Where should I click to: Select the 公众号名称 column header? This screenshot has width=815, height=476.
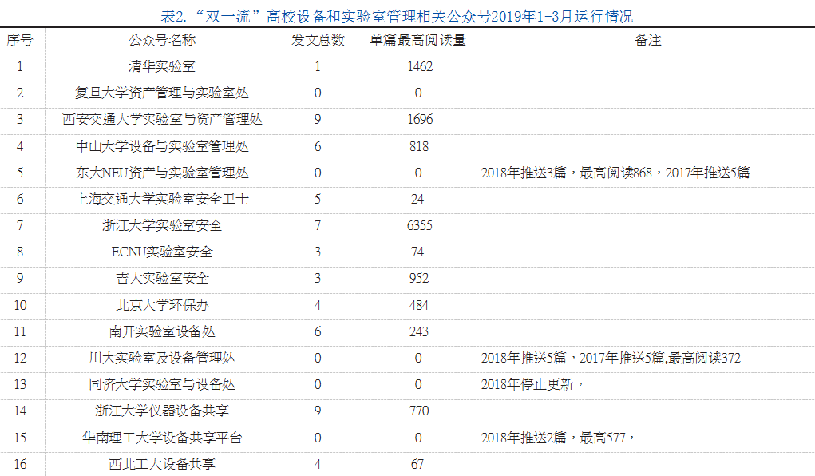(162, 40)
